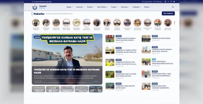Screen dimensions: 203x104
Task: Select the active Kurban Satış slider thumbnail
Action: 96,89
